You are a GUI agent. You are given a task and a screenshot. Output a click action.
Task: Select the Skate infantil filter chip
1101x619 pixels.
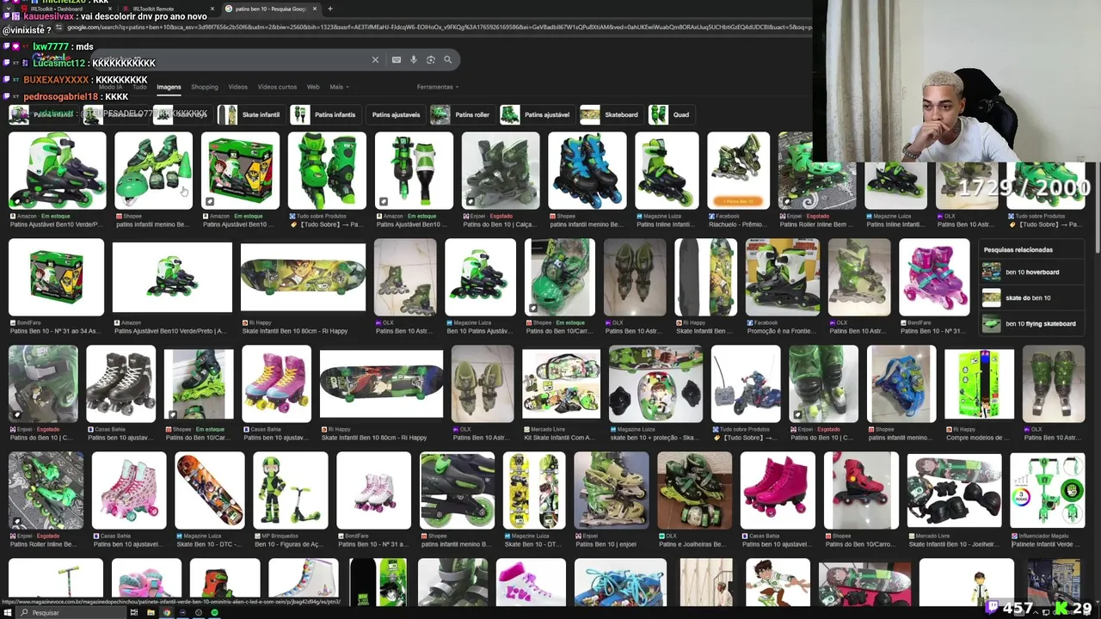pyautogui.click(x=250, y=114)
